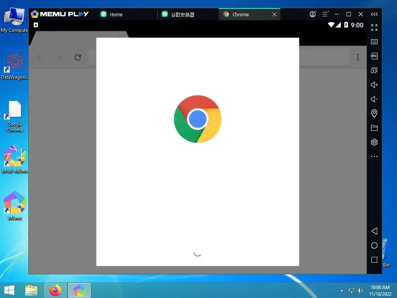The width and height of the screenshot is (397, 298).
Task: Open the MEmu account profile icon
Action: click(313, 14)
